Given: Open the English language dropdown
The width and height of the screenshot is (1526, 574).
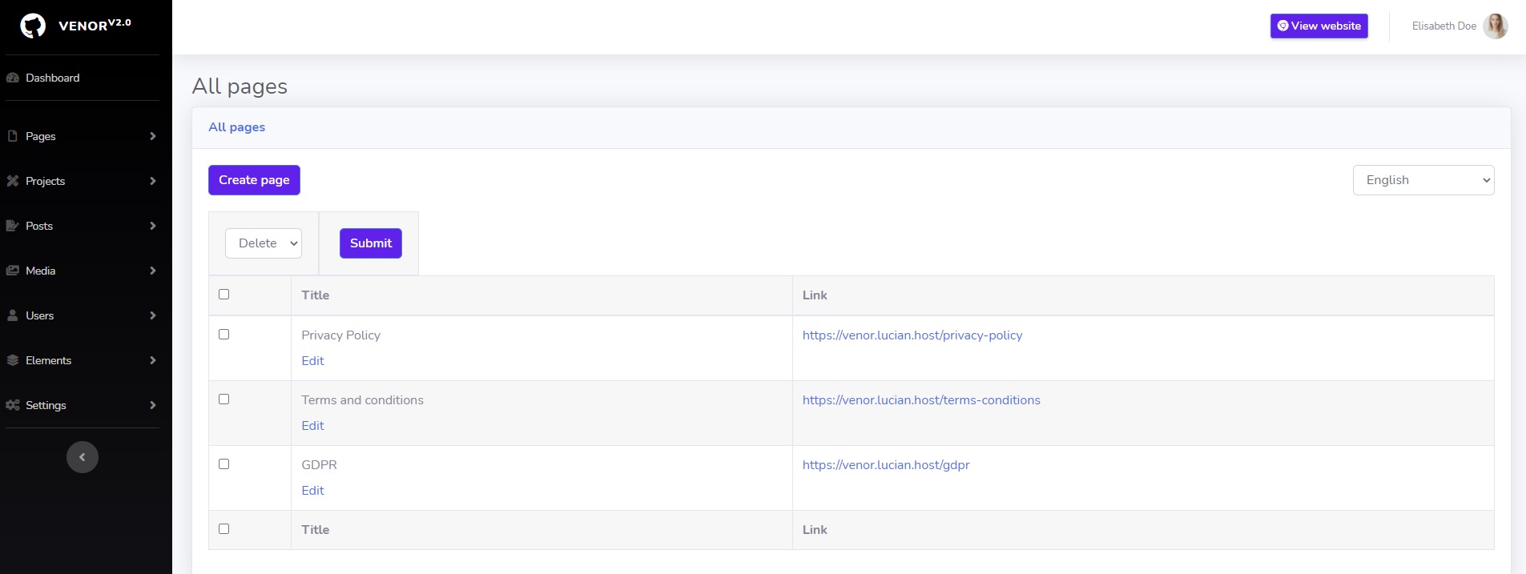Looking at the screenshot, I should pos(1423,180).
